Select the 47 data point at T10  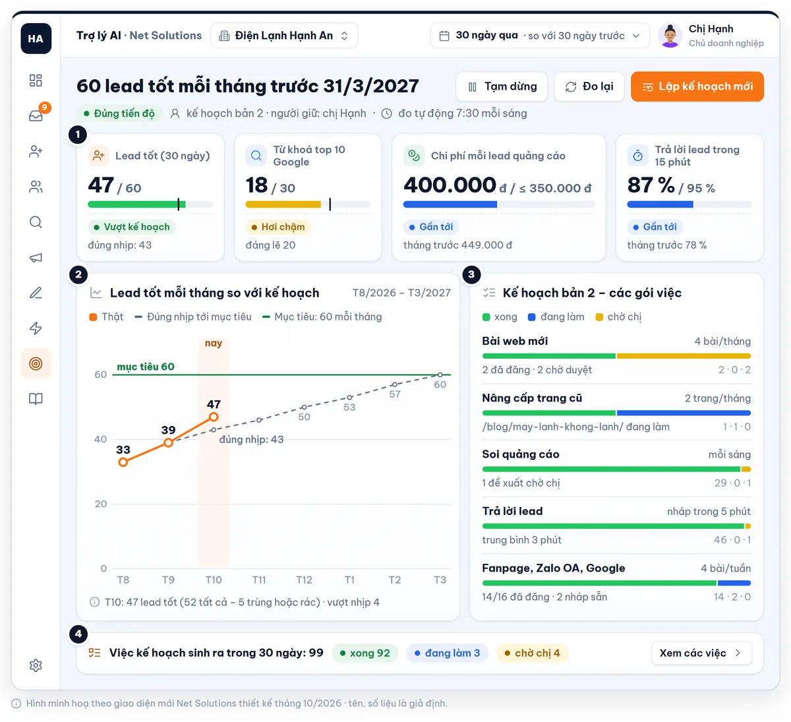(x=214, y=417)
